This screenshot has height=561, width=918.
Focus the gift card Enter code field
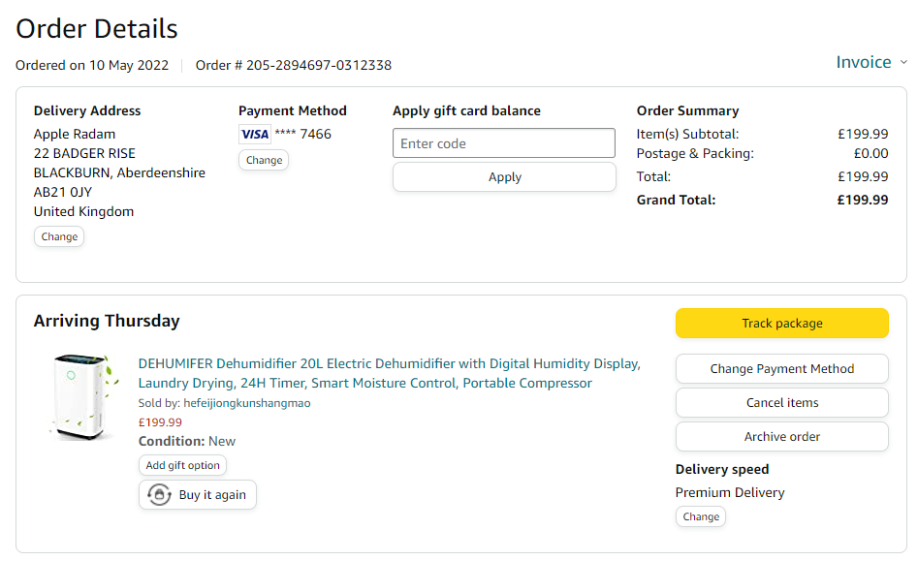[x=503, y=143]
